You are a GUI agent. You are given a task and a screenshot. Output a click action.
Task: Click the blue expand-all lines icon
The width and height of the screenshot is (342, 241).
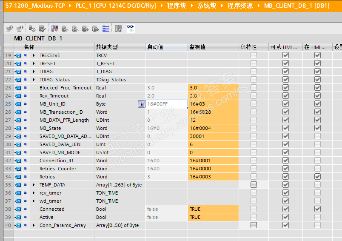106,29
